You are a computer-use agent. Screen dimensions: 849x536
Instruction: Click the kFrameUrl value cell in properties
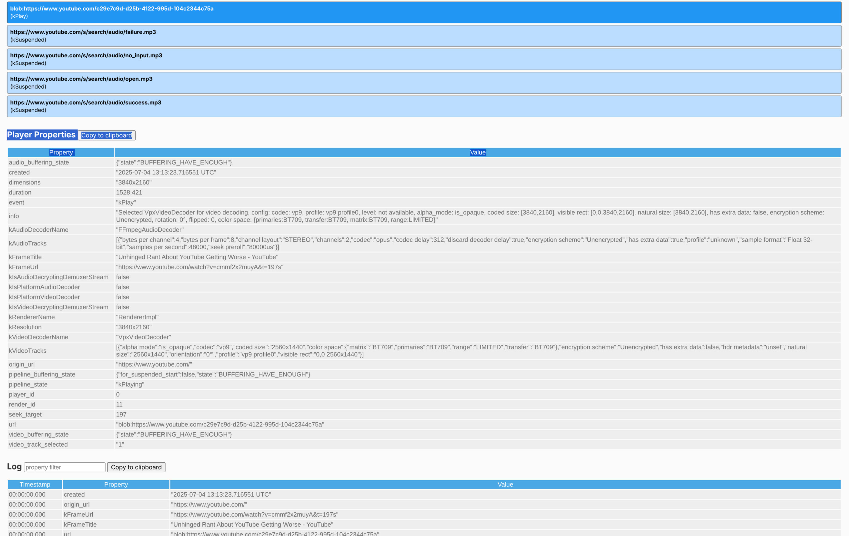pyautogui.click(x=200, y=267)
